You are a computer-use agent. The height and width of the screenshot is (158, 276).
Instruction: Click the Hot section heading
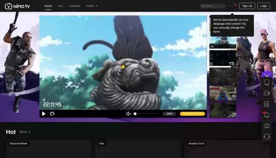coord(11,132)
